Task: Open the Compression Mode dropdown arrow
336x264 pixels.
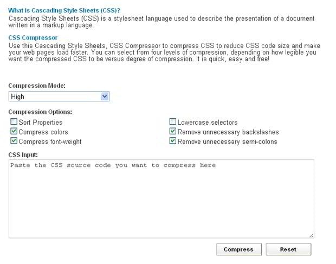Action: point(105,96)
